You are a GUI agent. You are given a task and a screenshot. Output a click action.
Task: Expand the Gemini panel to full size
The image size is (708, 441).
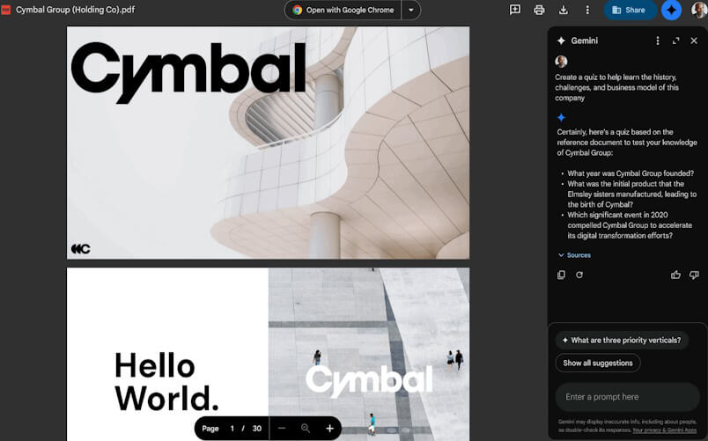coord(675,40)
